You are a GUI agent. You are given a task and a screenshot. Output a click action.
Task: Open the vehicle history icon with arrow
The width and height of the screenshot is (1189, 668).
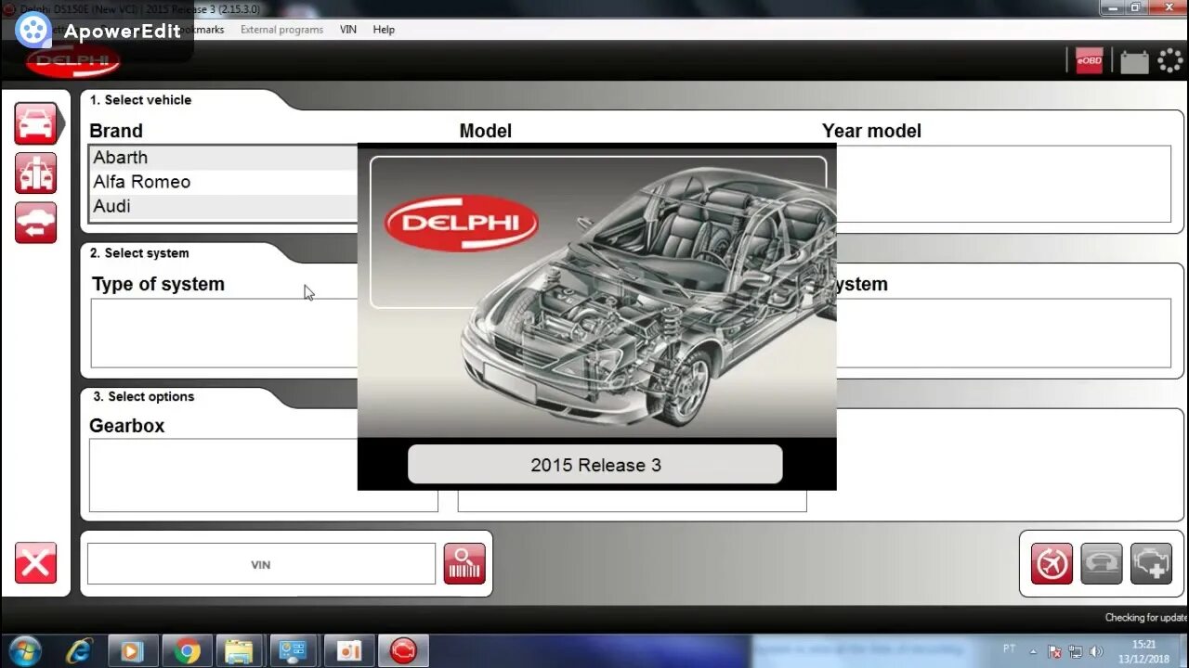point(36,223)
